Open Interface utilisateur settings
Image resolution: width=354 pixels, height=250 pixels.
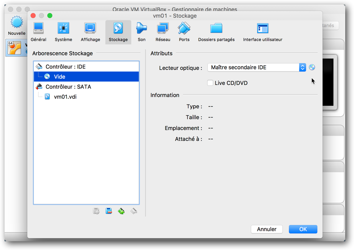coord(262,32)
